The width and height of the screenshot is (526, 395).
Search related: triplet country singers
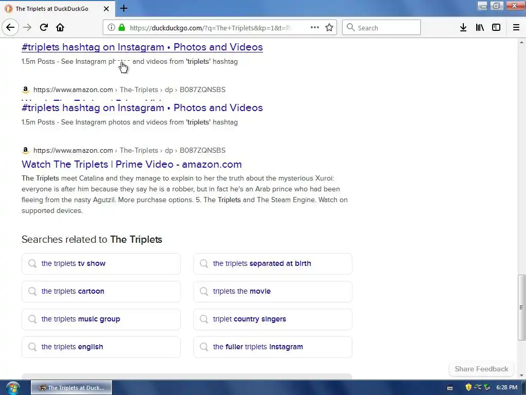pos(273,319)
